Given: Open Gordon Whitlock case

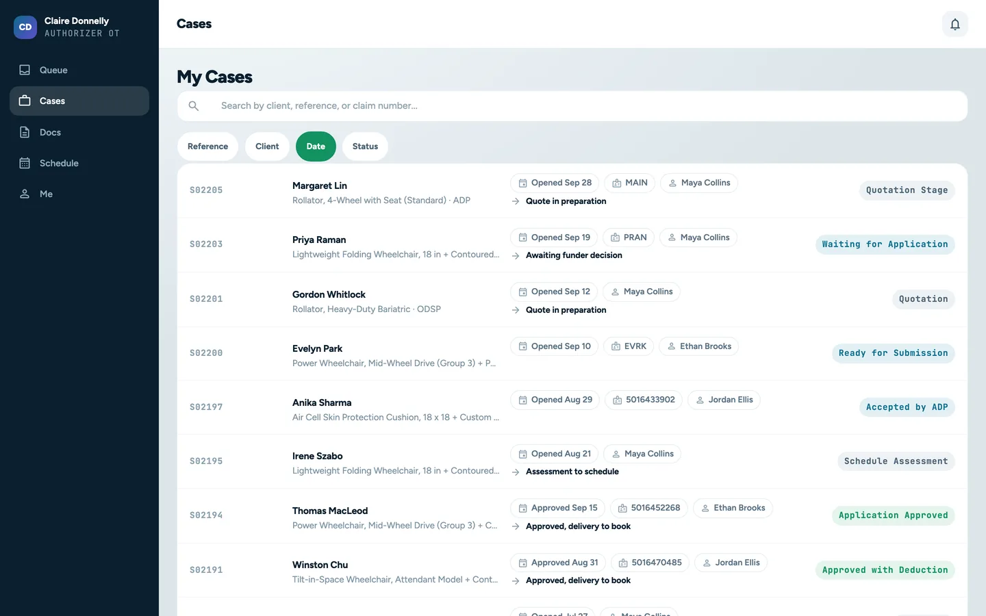Looking at the screenshot, I should 572,299.
